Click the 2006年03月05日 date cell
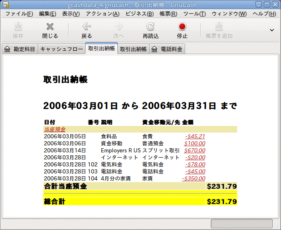 65,136
